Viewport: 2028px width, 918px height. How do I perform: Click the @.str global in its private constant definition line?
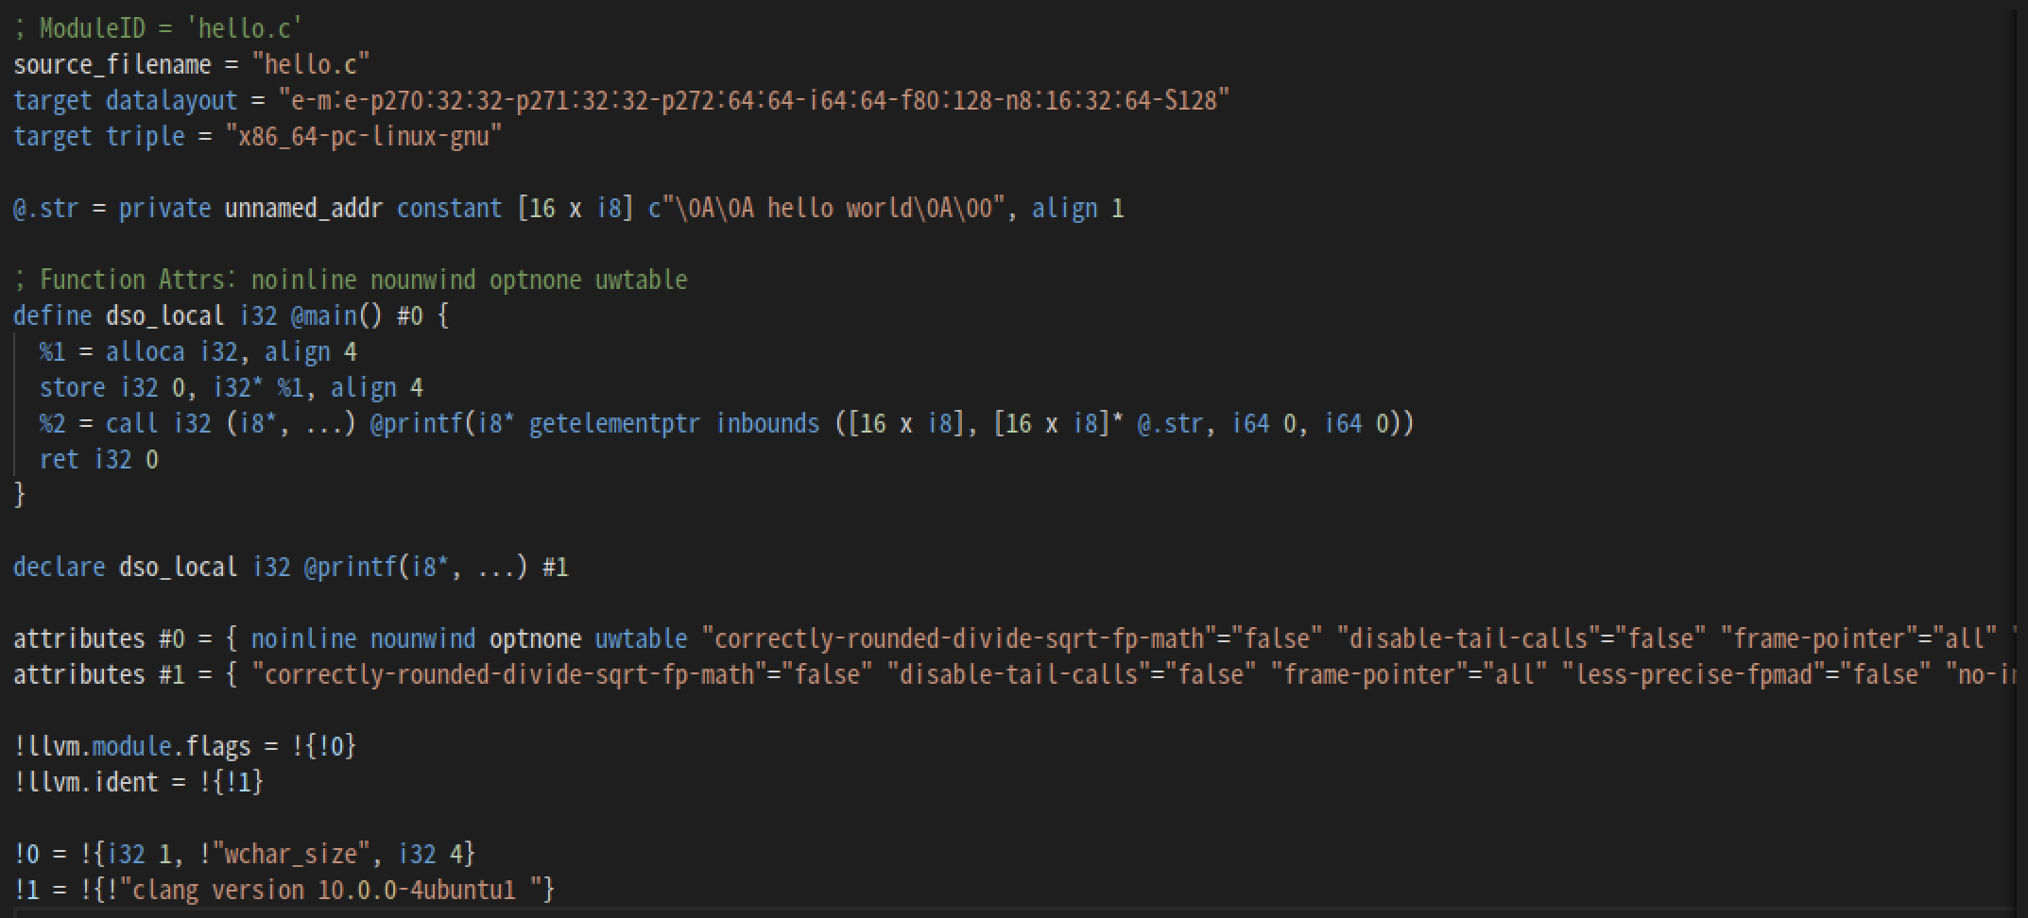[46, 208]
